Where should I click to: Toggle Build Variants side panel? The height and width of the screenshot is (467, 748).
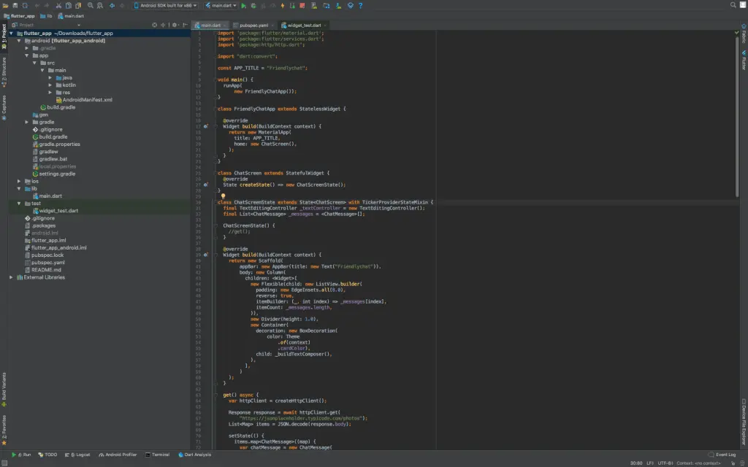[x=4, y=388]
